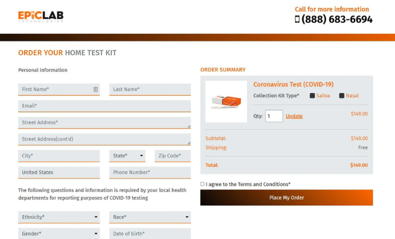Focus the Date of birth field
Viewport: 395px width, 239px height.
pyautogui.click(x=149, y=234)
